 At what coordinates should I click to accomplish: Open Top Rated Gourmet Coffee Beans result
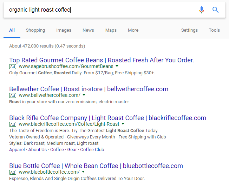(x=102, y=60)
